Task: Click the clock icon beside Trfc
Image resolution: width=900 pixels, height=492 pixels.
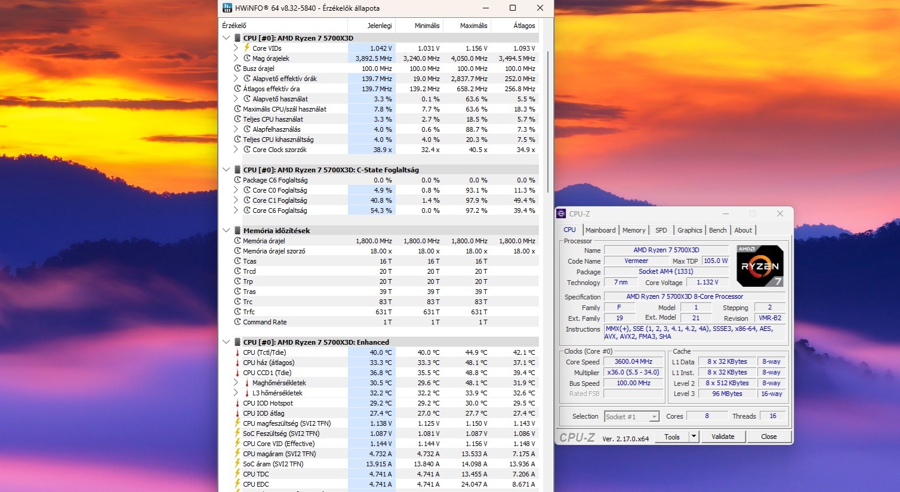Action: (x=238, y=312)
